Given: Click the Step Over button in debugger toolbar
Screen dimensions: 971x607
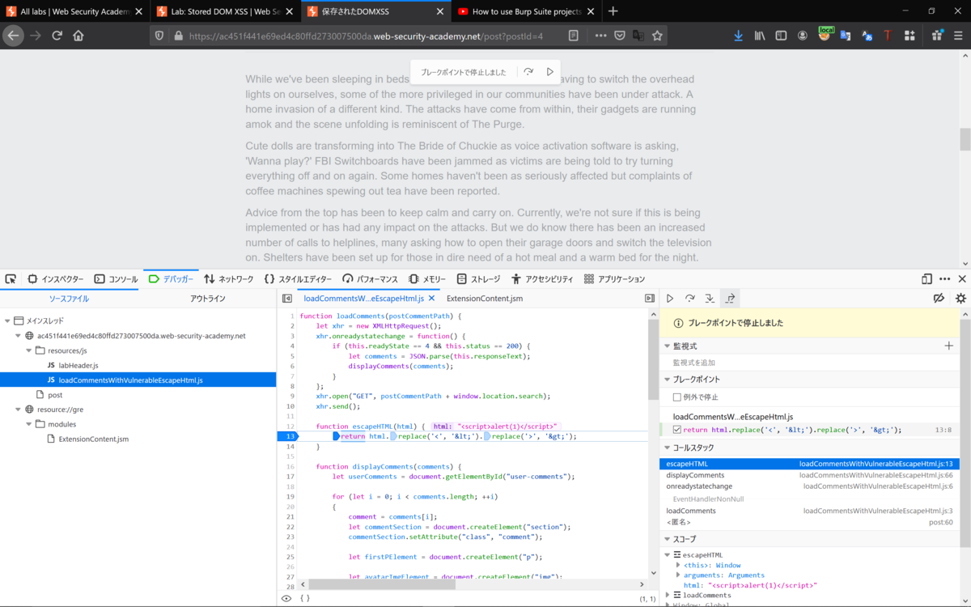Looking at the screenshot, I should [689, 299].
